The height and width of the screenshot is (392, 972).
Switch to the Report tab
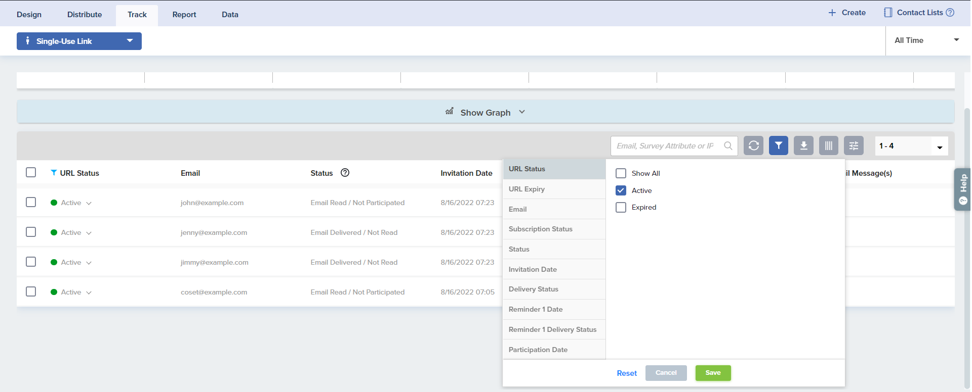tap(184, 15)
